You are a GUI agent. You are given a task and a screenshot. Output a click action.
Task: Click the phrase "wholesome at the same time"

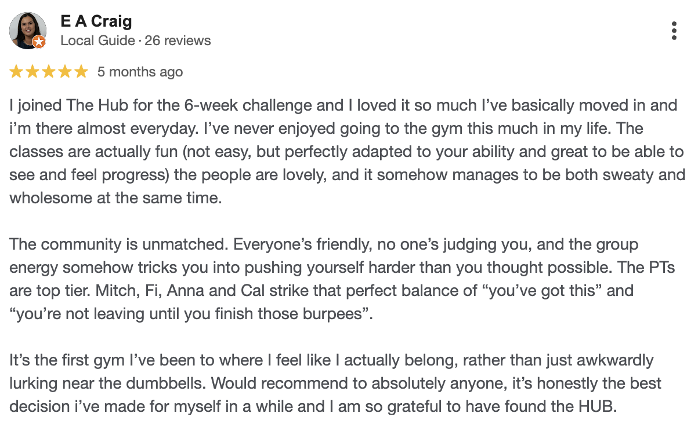(115, 198)
